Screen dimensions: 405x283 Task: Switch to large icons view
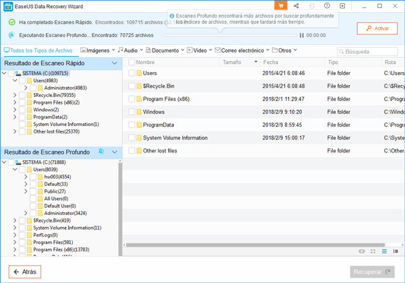coord(373,251)
